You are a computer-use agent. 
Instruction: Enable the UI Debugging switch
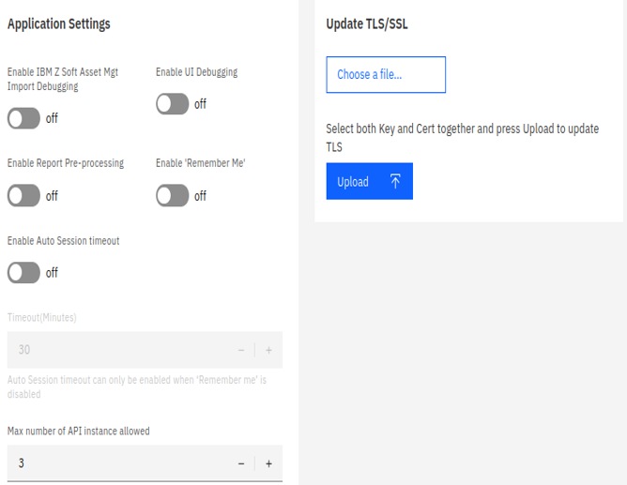(173, 104)
